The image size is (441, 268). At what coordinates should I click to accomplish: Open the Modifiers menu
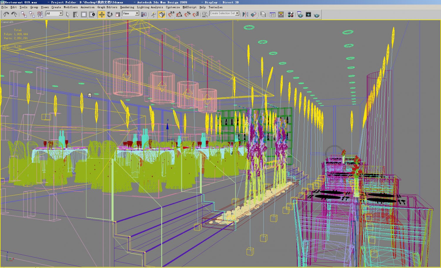(71, 7)
